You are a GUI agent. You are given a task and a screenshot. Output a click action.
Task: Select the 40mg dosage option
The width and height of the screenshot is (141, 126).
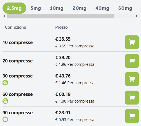(x=102, y=8)
